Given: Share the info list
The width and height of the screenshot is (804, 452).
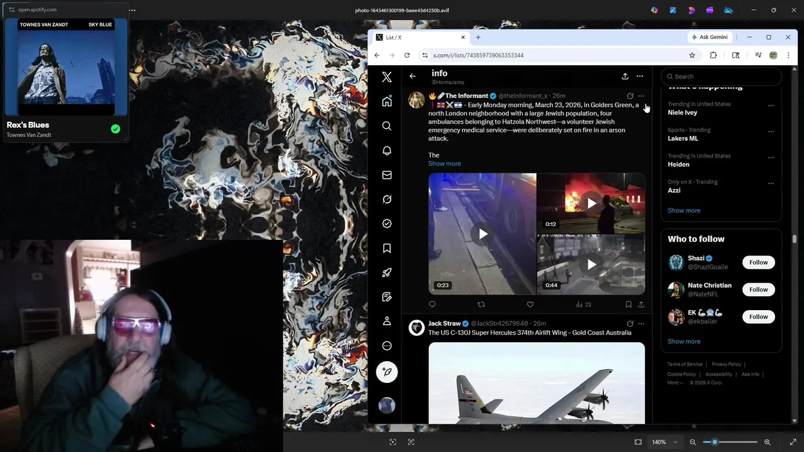Looking at the screenshot, I should click(x=625, y=76).
